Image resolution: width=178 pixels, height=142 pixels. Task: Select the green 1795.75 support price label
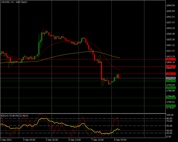click(172, 81)
